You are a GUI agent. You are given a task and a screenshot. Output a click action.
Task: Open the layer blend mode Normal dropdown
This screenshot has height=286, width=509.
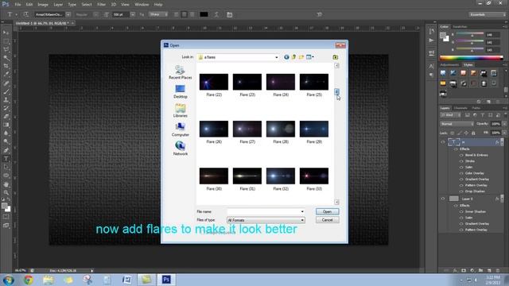(457, 124)
